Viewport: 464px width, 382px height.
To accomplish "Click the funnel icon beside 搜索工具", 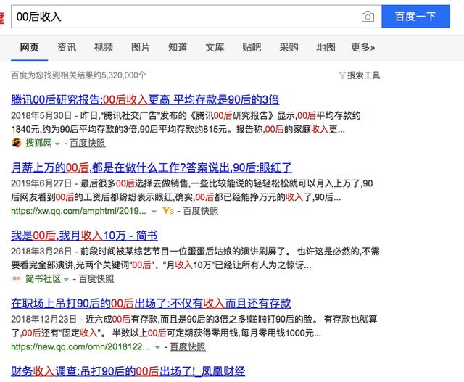I will (x=341, y=75).
